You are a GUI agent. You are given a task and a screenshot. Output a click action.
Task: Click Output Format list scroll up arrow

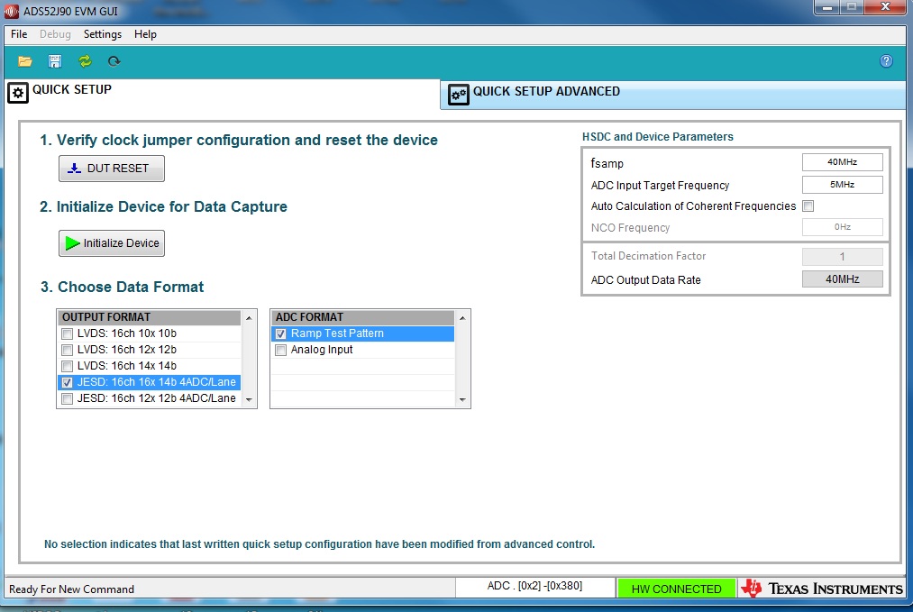[249, 318]
